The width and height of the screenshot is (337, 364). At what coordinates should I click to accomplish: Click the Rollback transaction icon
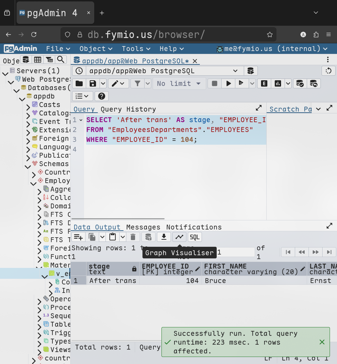click(314, 83)
